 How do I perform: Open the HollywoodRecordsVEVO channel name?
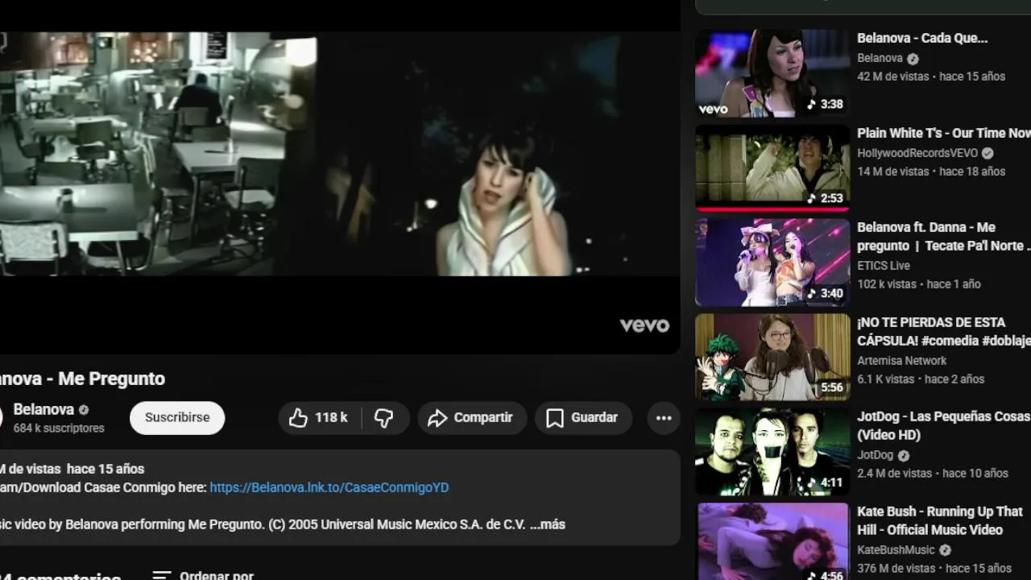click(x=917, y=153)
